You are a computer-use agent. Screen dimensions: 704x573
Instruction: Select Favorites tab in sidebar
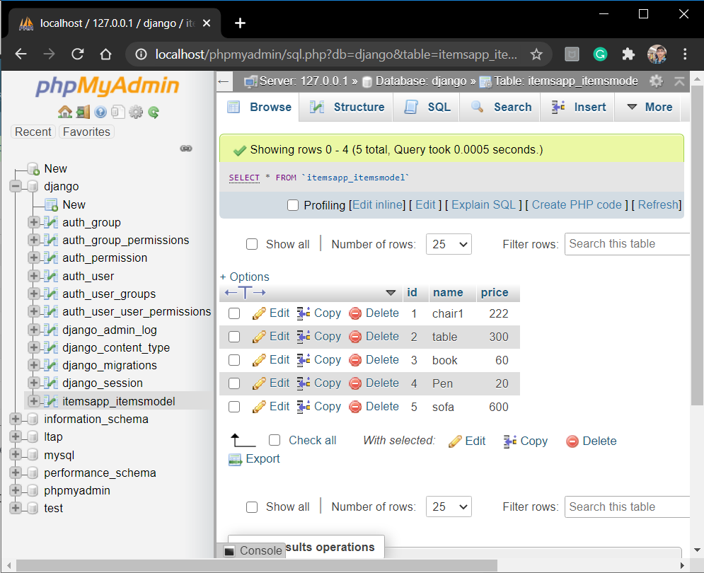pyautogui.click(x=86, y=132)
